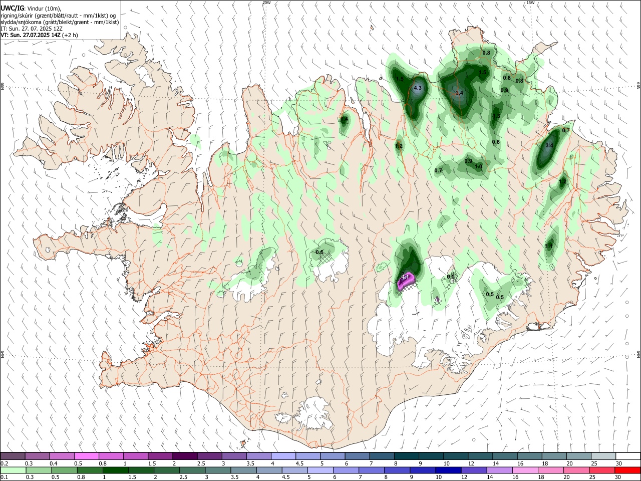Click the lightest green swatch starting rain legend
Image resolution: width=641 pixels, height=481 pixels.
pyautogui.click(x=13, y=470)
